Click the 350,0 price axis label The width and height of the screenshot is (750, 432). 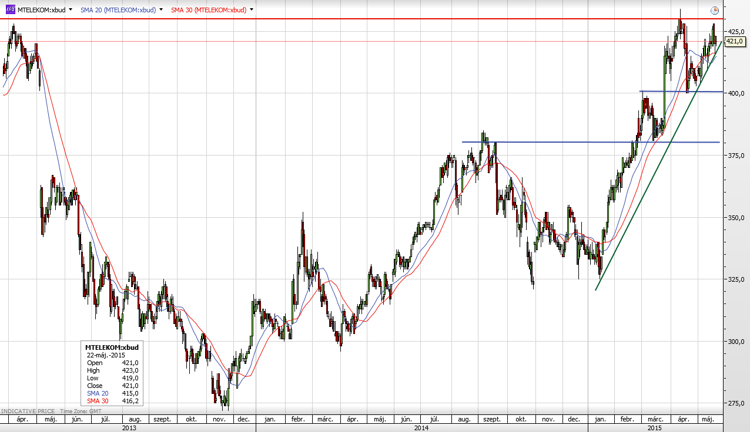coord(736,218)
